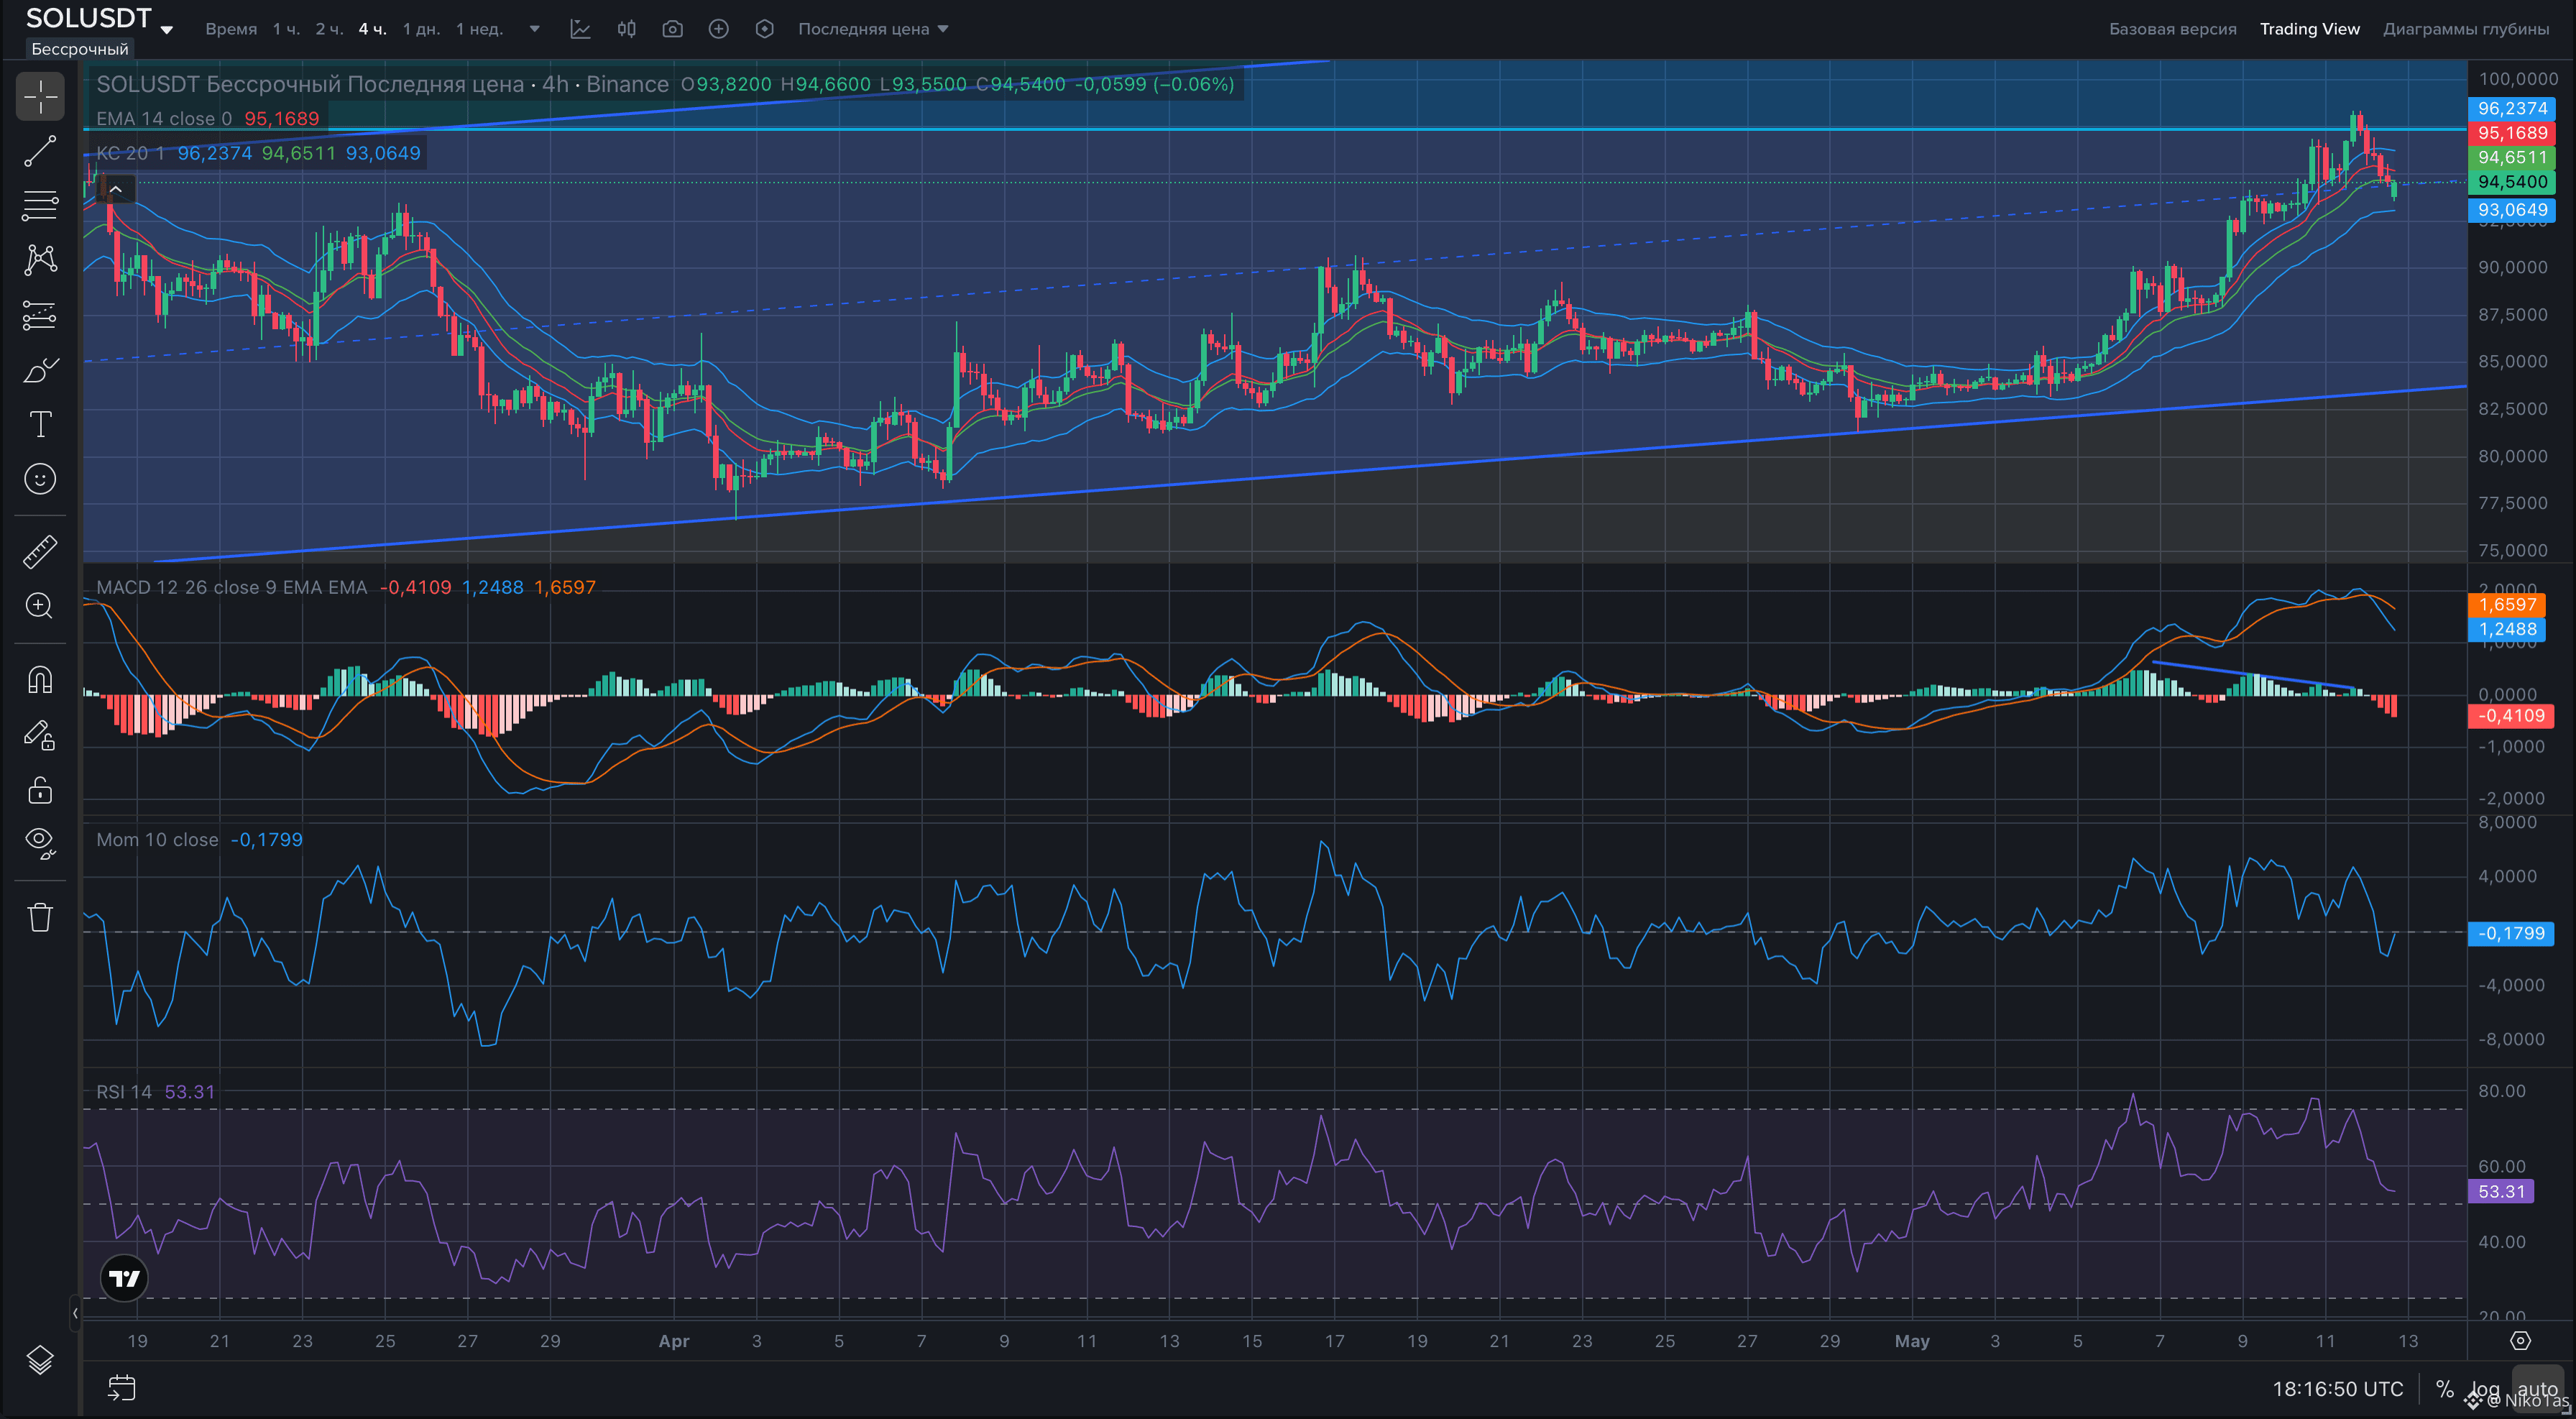
Task: Take a chart snapshot with camera icon
Action: 673,29
